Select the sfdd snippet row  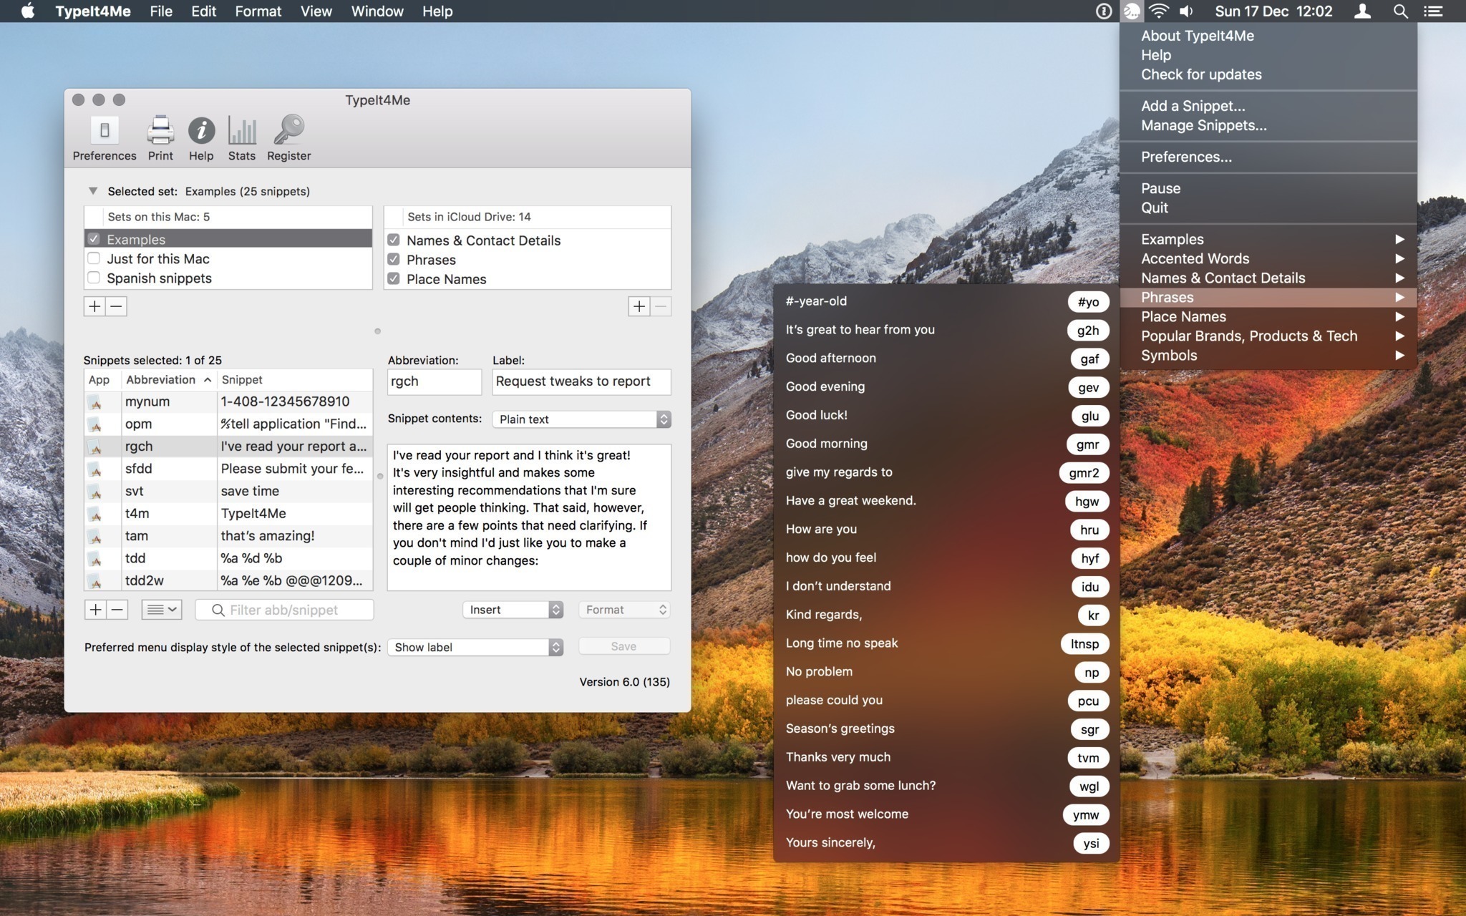[x=228, y=469]
